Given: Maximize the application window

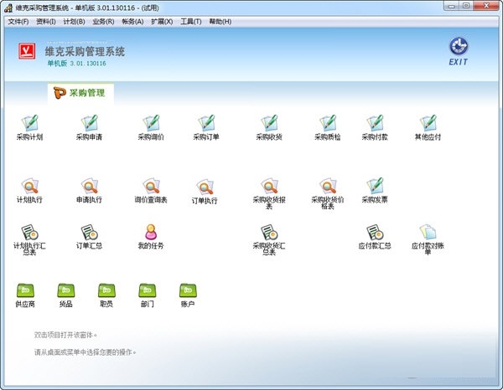Looking at the screenshot, I should pos(466,6).
